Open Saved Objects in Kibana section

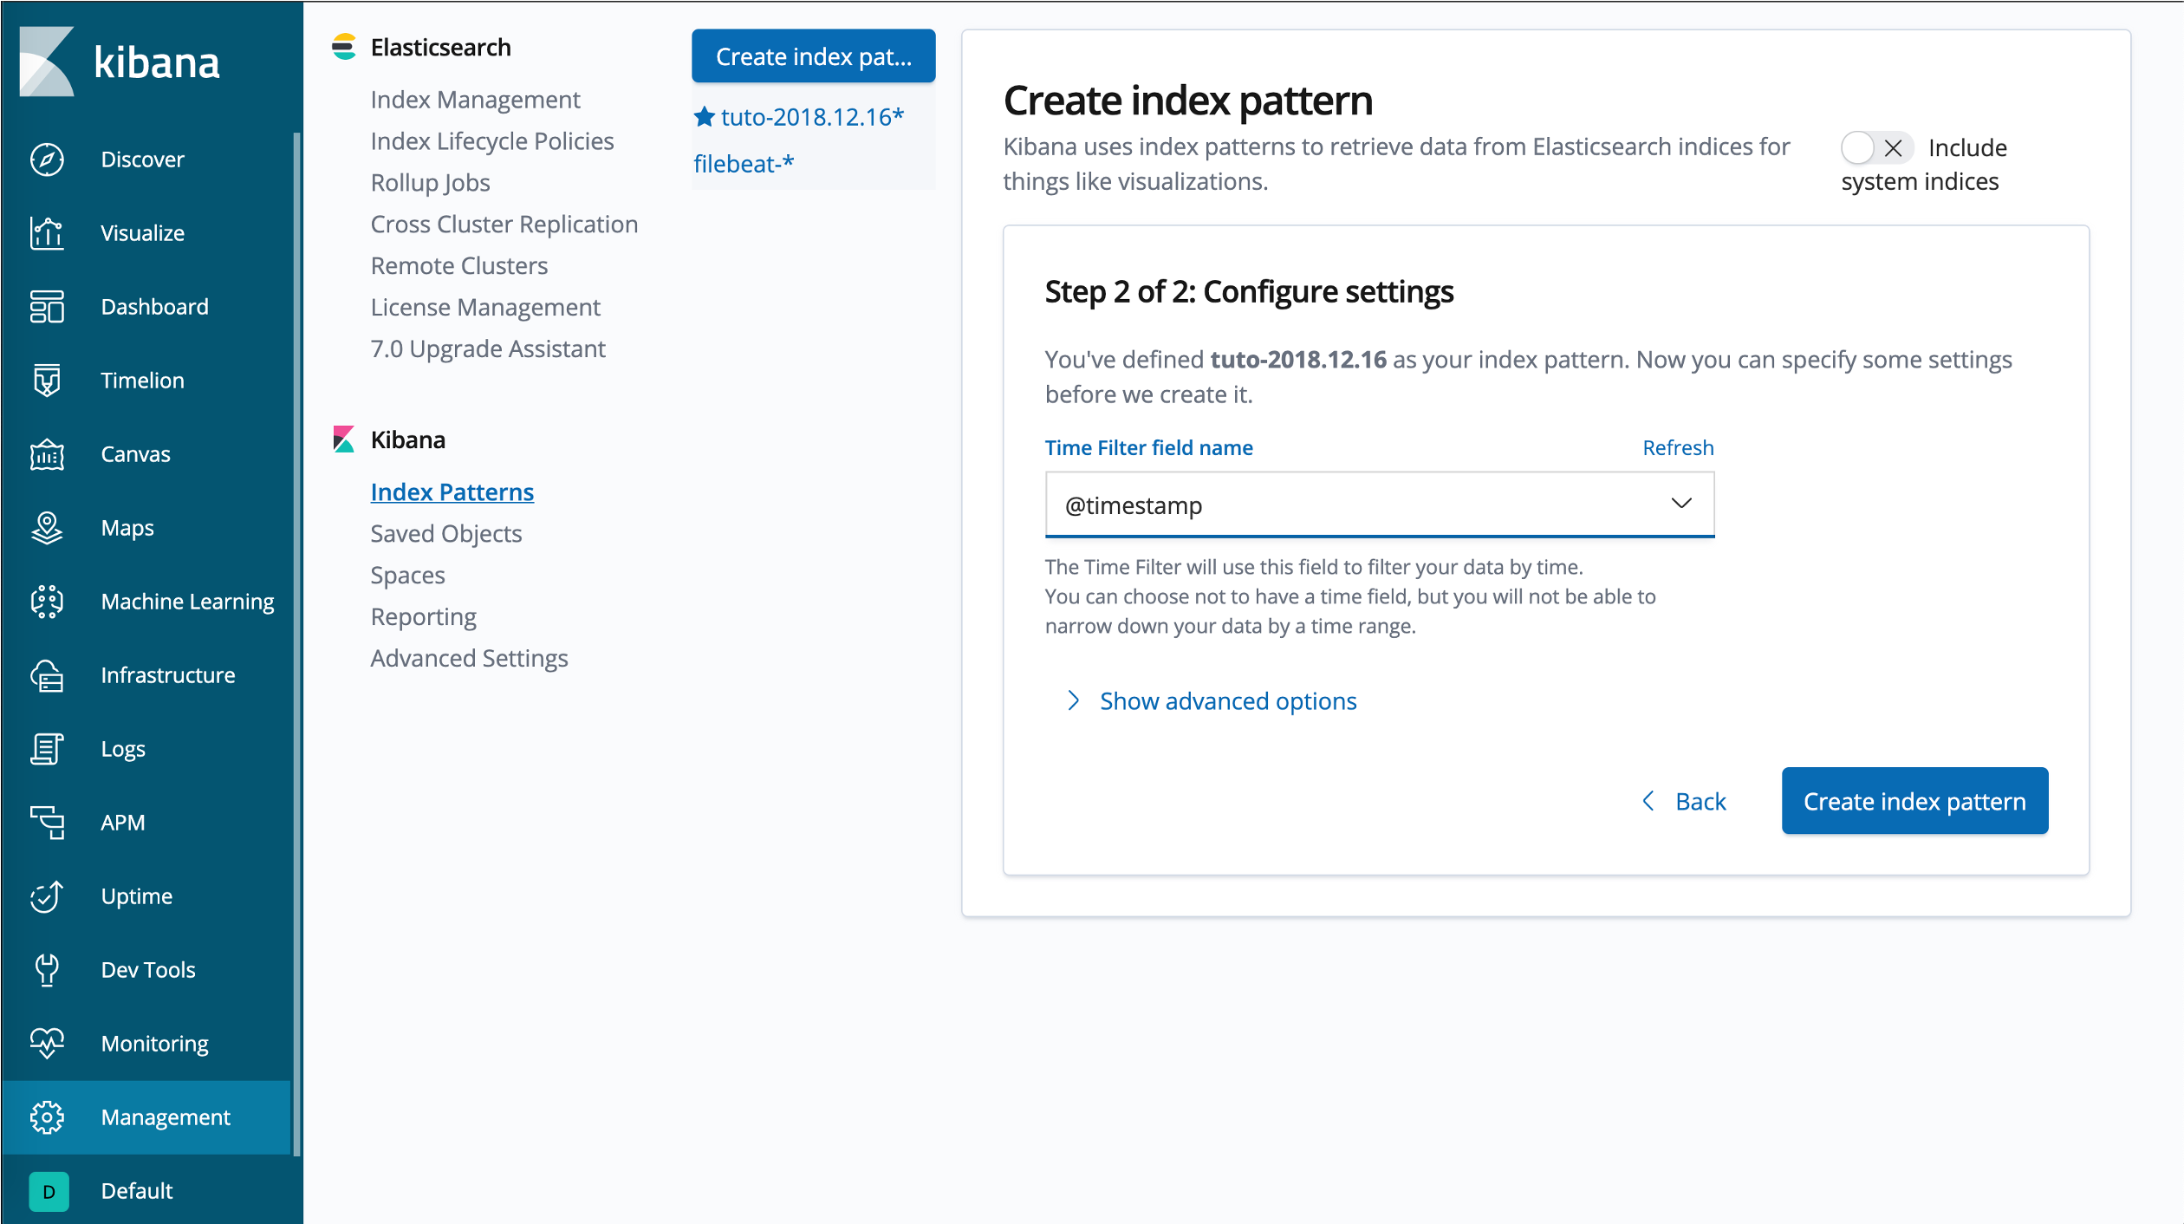point(445,534)
